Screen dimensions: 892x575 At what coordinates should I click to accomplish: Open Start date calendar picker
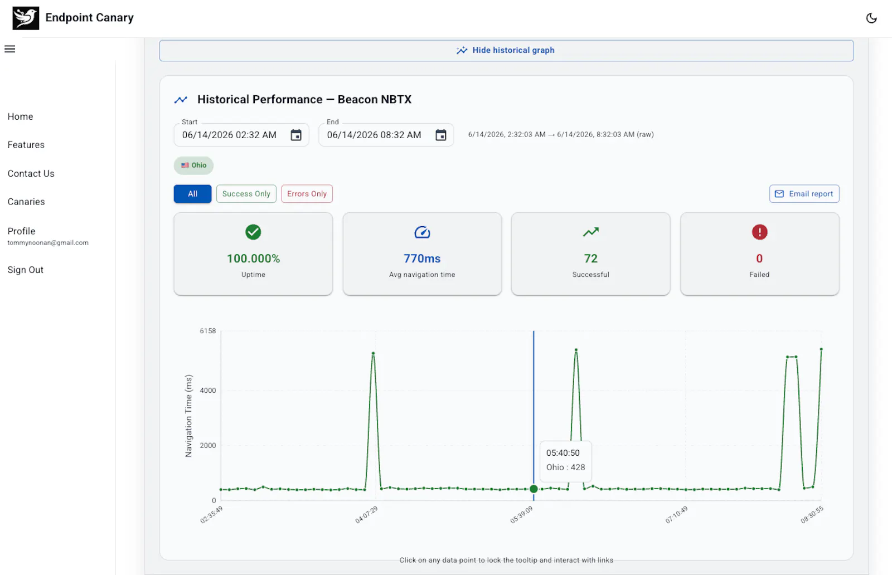point(296,135)
